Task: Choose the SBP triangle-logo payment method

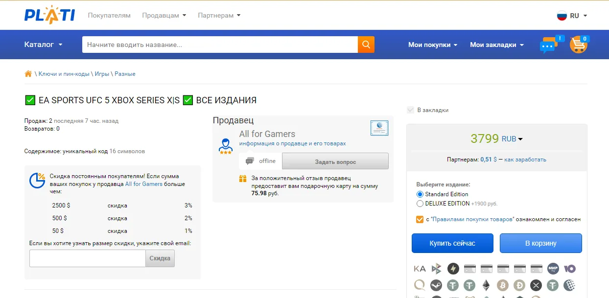Action: [x=437, y=269]
